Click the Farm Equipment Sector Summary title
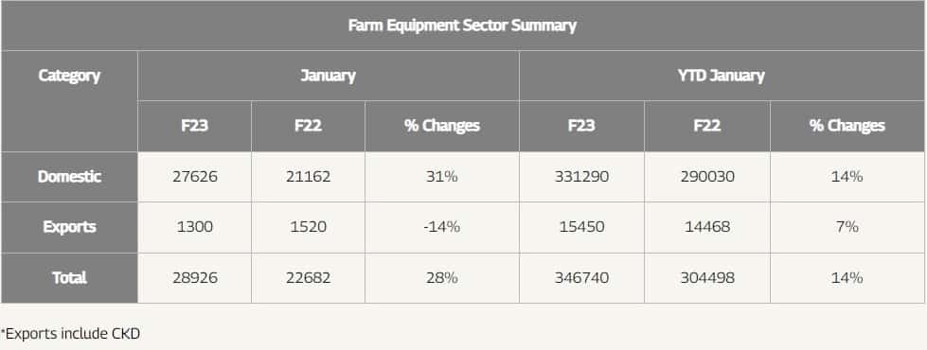Image resolution: width=927 pixels, height=350 pixels. pos(462,26)
